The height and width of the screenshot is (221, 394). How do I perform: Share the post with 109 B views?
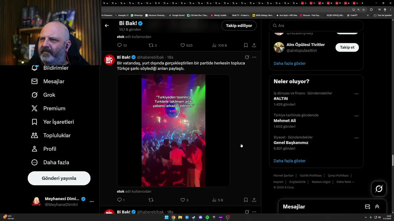(254, 45)
